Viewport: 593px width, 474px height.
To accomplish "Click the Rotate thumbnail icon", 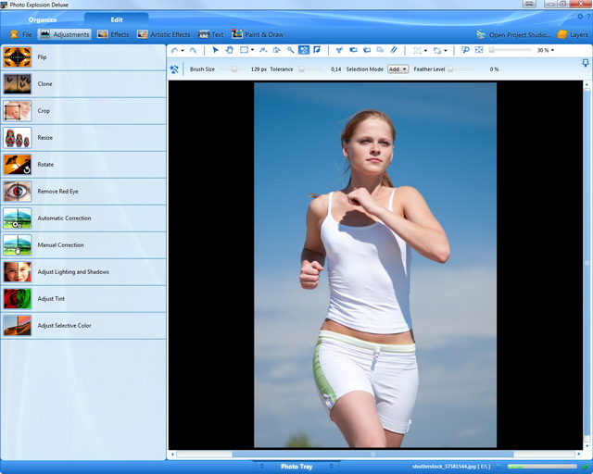I will (x=18, y=165).
